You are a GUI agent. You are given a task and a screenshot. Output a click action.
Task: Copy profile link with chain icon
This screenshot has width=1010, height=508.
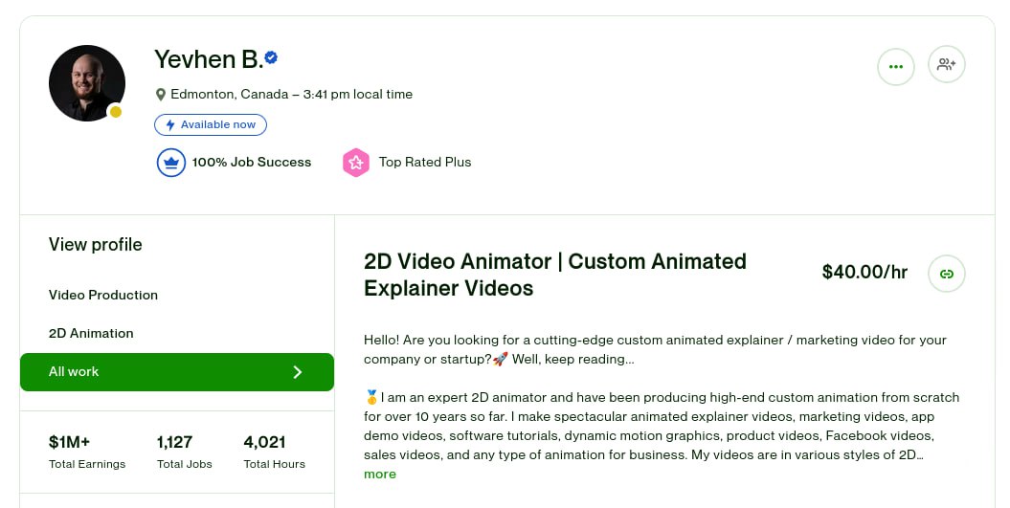point(947,274)
